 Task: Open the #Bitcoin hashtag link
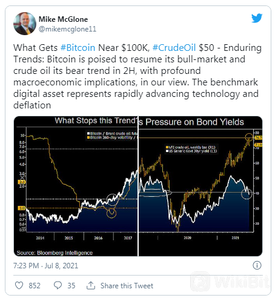pyautogui.click(x=78, y=48)
